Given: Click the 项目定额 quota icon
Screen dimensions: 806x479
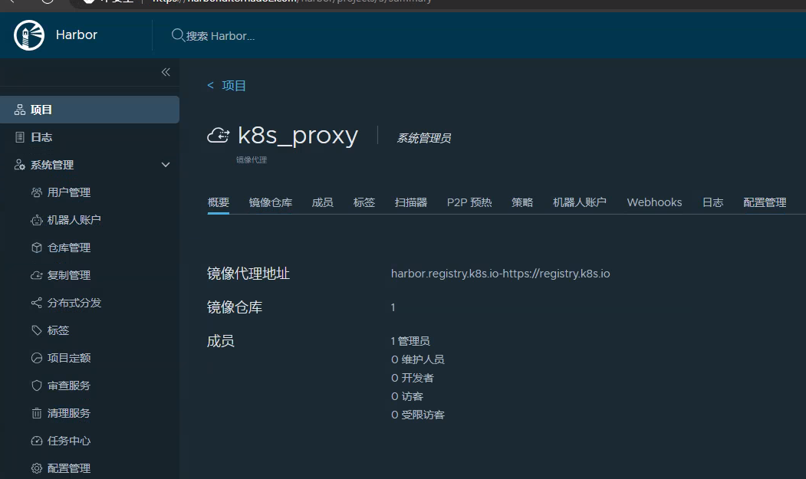Looking at the screenshot, I should click(x=37, y=358).
